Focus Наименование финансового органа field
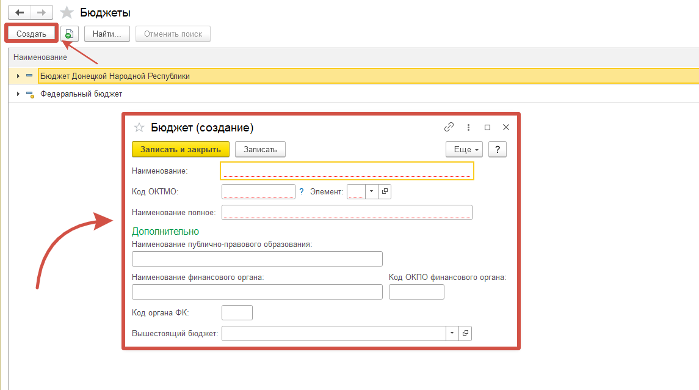This screenshot has height=390, width=699. click(x=257, y=292)
